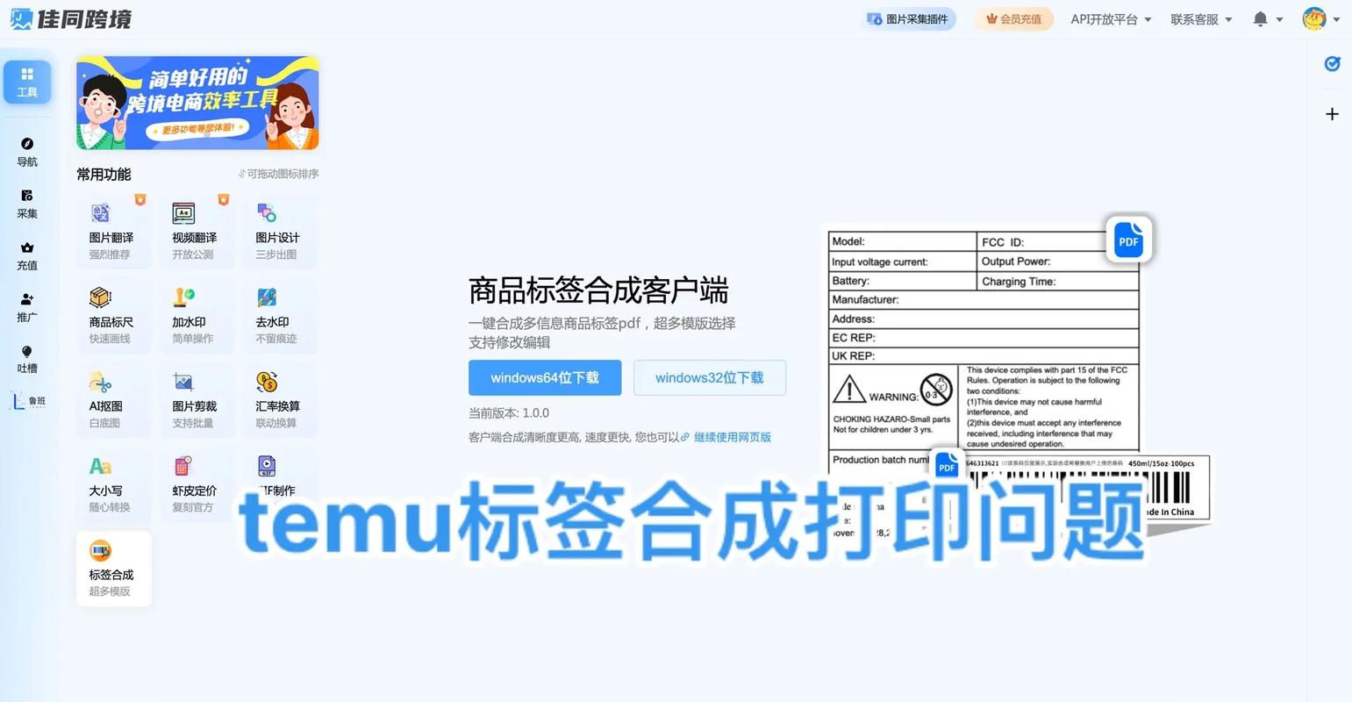
Task: Open the 鲁班 sidebar item
Action: click(x=28, y=401)
